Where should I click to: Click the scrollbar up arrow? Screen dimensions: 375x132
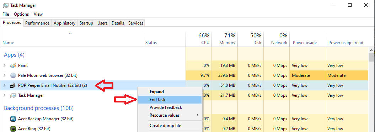pyautogui.click(x=371, y=50)
